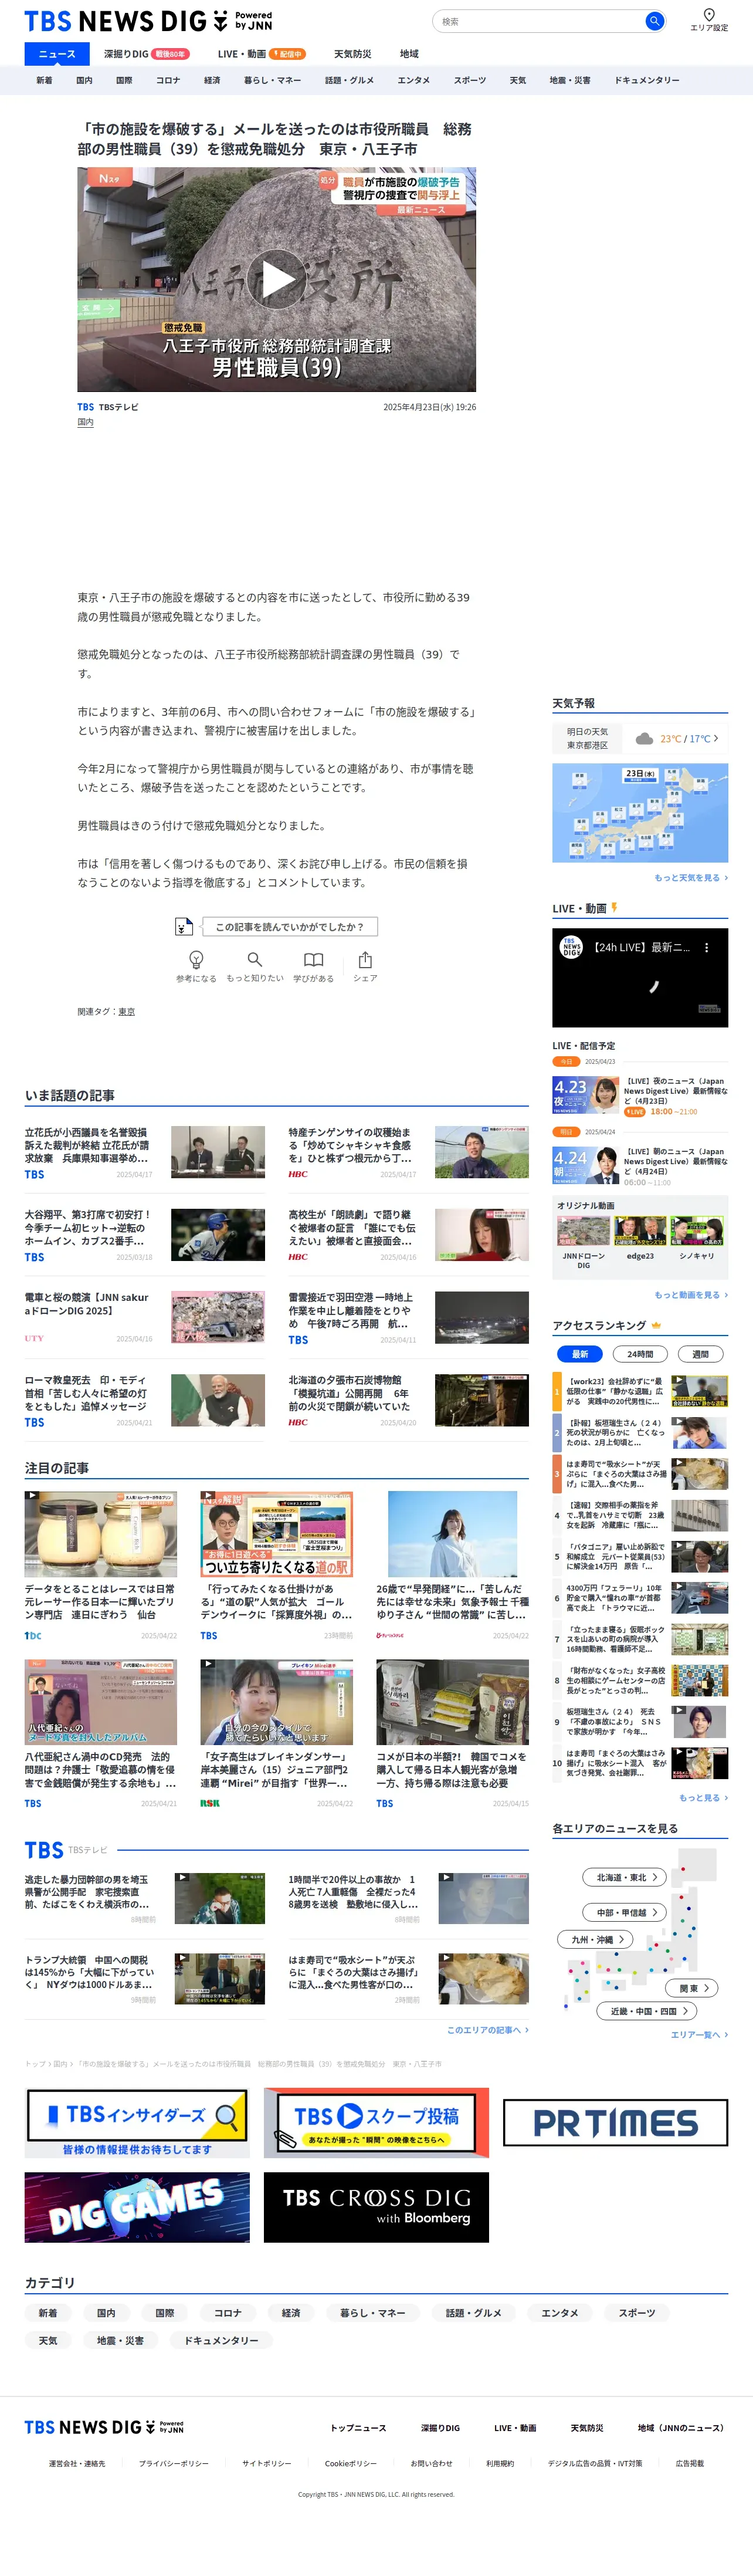753x2576 pixels.
Task: Click the cloudy weather icon beside 23℃ / 17℃
Action: [644, 739]
